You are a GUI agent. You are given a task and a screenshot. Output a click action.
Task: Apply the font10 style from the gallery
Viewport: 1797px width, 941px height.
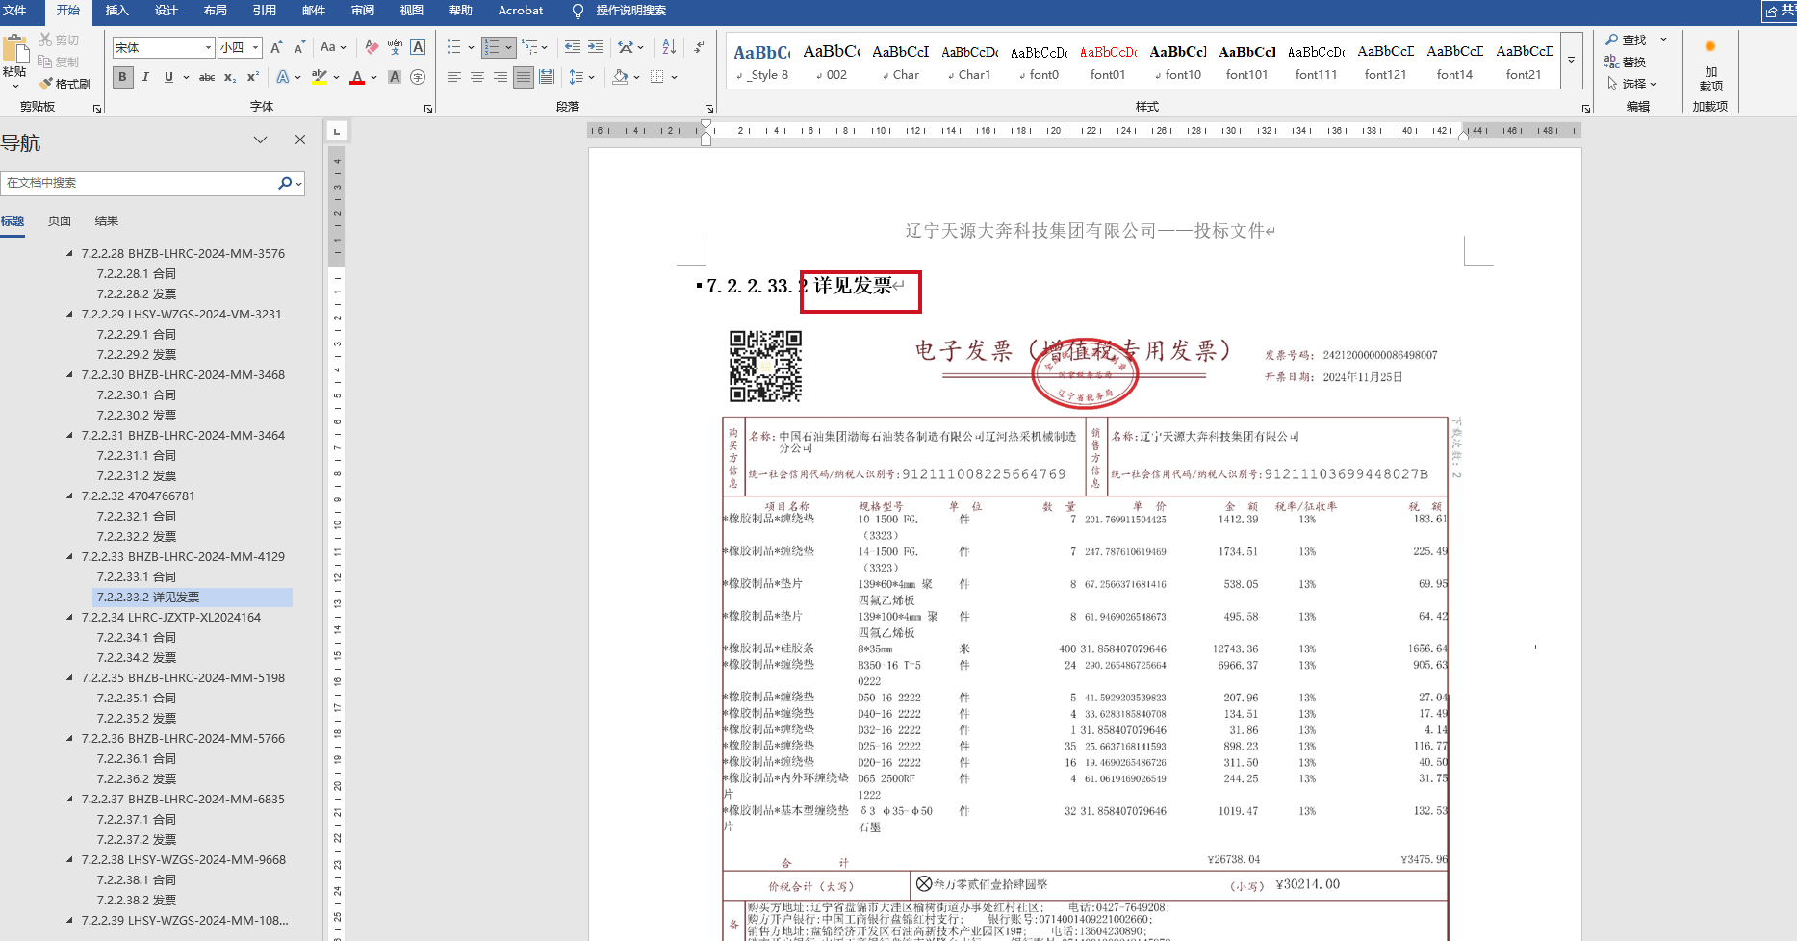tap(1177, 62)
